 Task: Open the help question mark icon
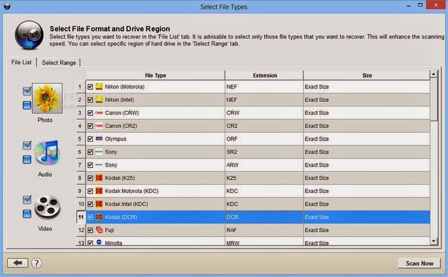point(37,263)
